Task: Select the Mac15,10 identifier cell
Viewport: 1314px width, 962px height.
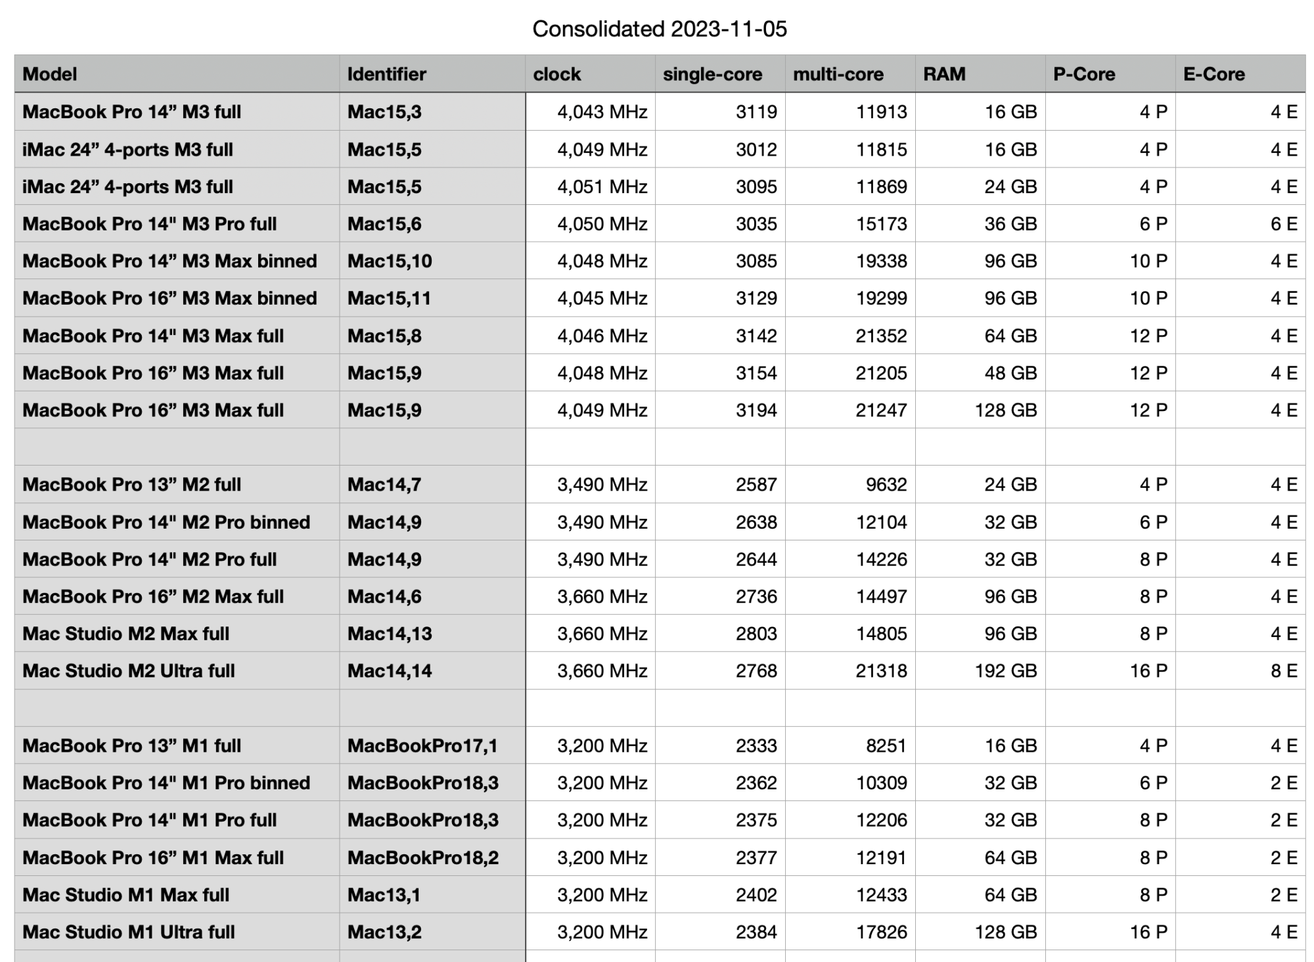Action: [x=390, y=261]
